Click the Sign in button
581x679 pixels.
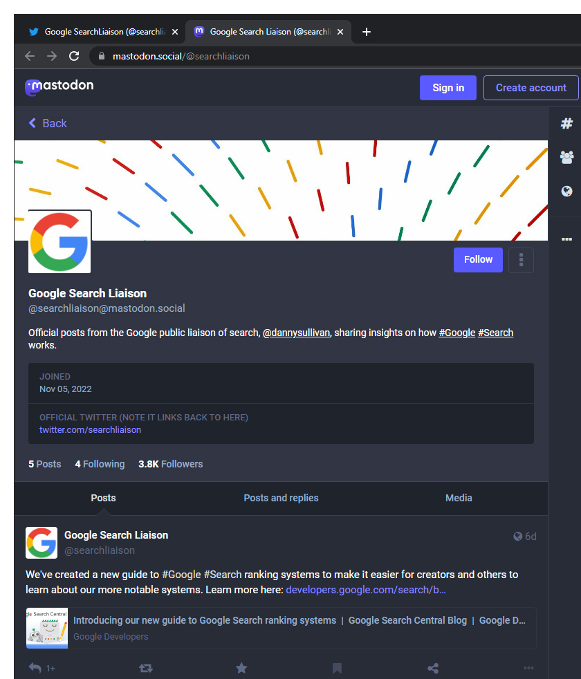point(448,88)
